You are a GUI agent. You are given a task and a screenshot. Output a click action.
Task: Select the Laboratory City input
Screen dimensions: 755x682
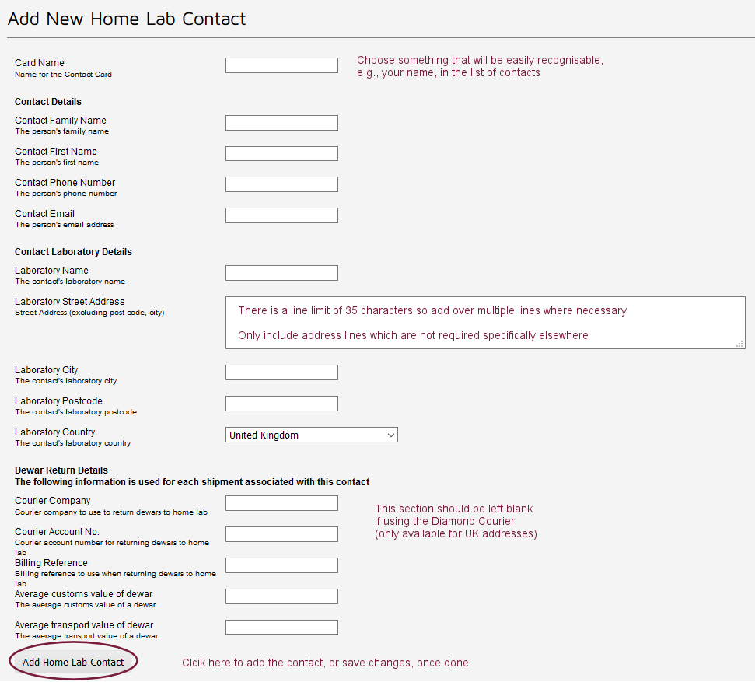[281, 372]
